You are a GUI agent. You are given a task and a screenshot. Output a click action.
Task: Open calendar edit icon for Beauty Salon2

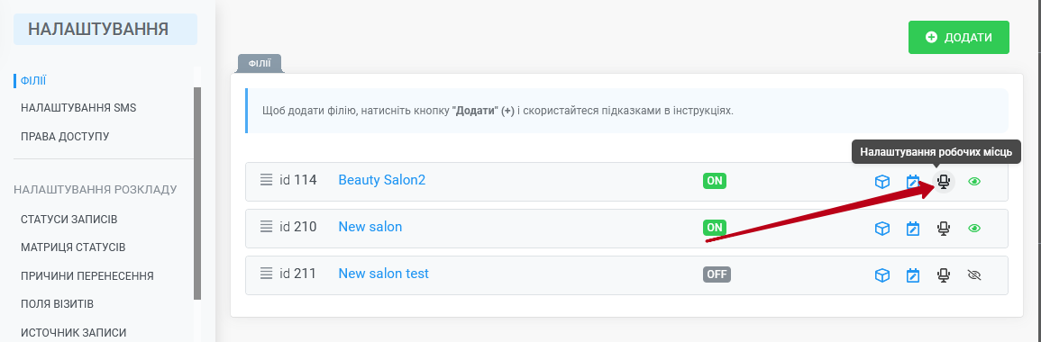coord(913,182)
